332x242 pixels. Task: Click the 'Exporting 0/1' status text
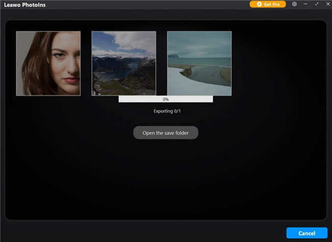167,111
